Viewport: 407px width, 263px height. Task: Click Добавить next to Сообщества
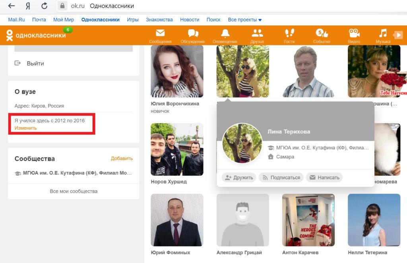tap(122, 159)
